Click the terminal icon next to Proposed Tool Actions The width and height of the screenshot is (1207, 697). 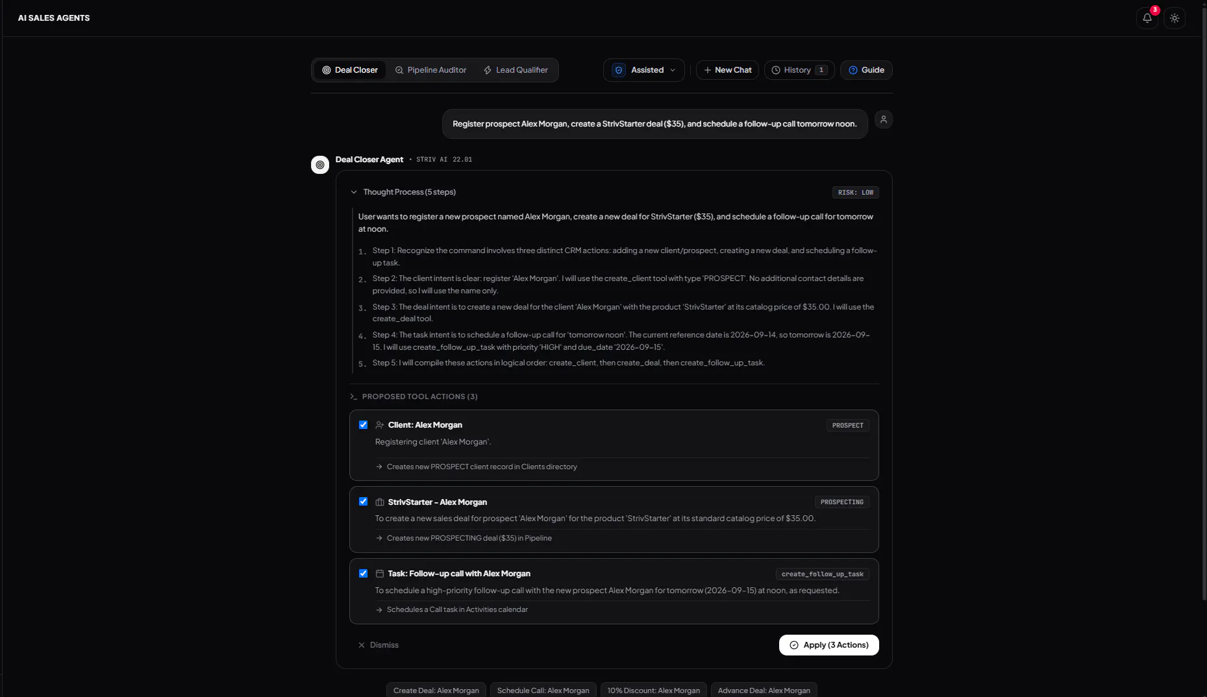(x=354, y=397)
